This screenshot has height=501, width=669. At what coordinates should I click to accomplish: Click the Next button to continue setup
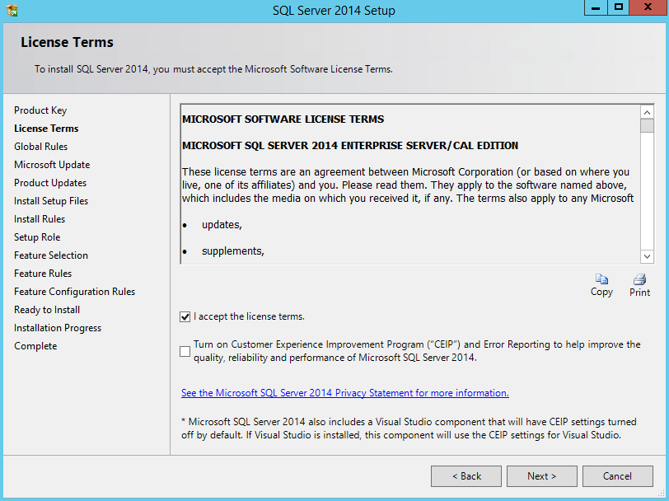(541, 475)
